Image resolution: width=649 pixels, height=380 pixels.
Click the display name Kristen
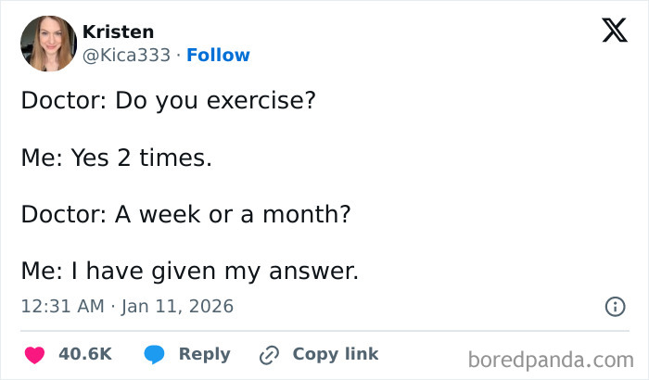[119, 32]
